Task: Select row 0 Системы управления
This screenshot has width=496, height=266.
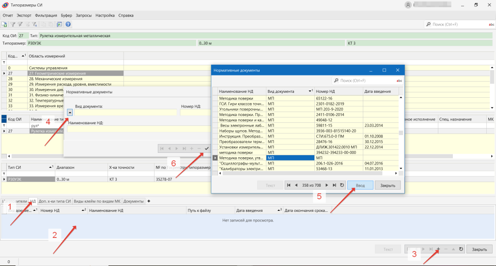Action: click(75, 68)
